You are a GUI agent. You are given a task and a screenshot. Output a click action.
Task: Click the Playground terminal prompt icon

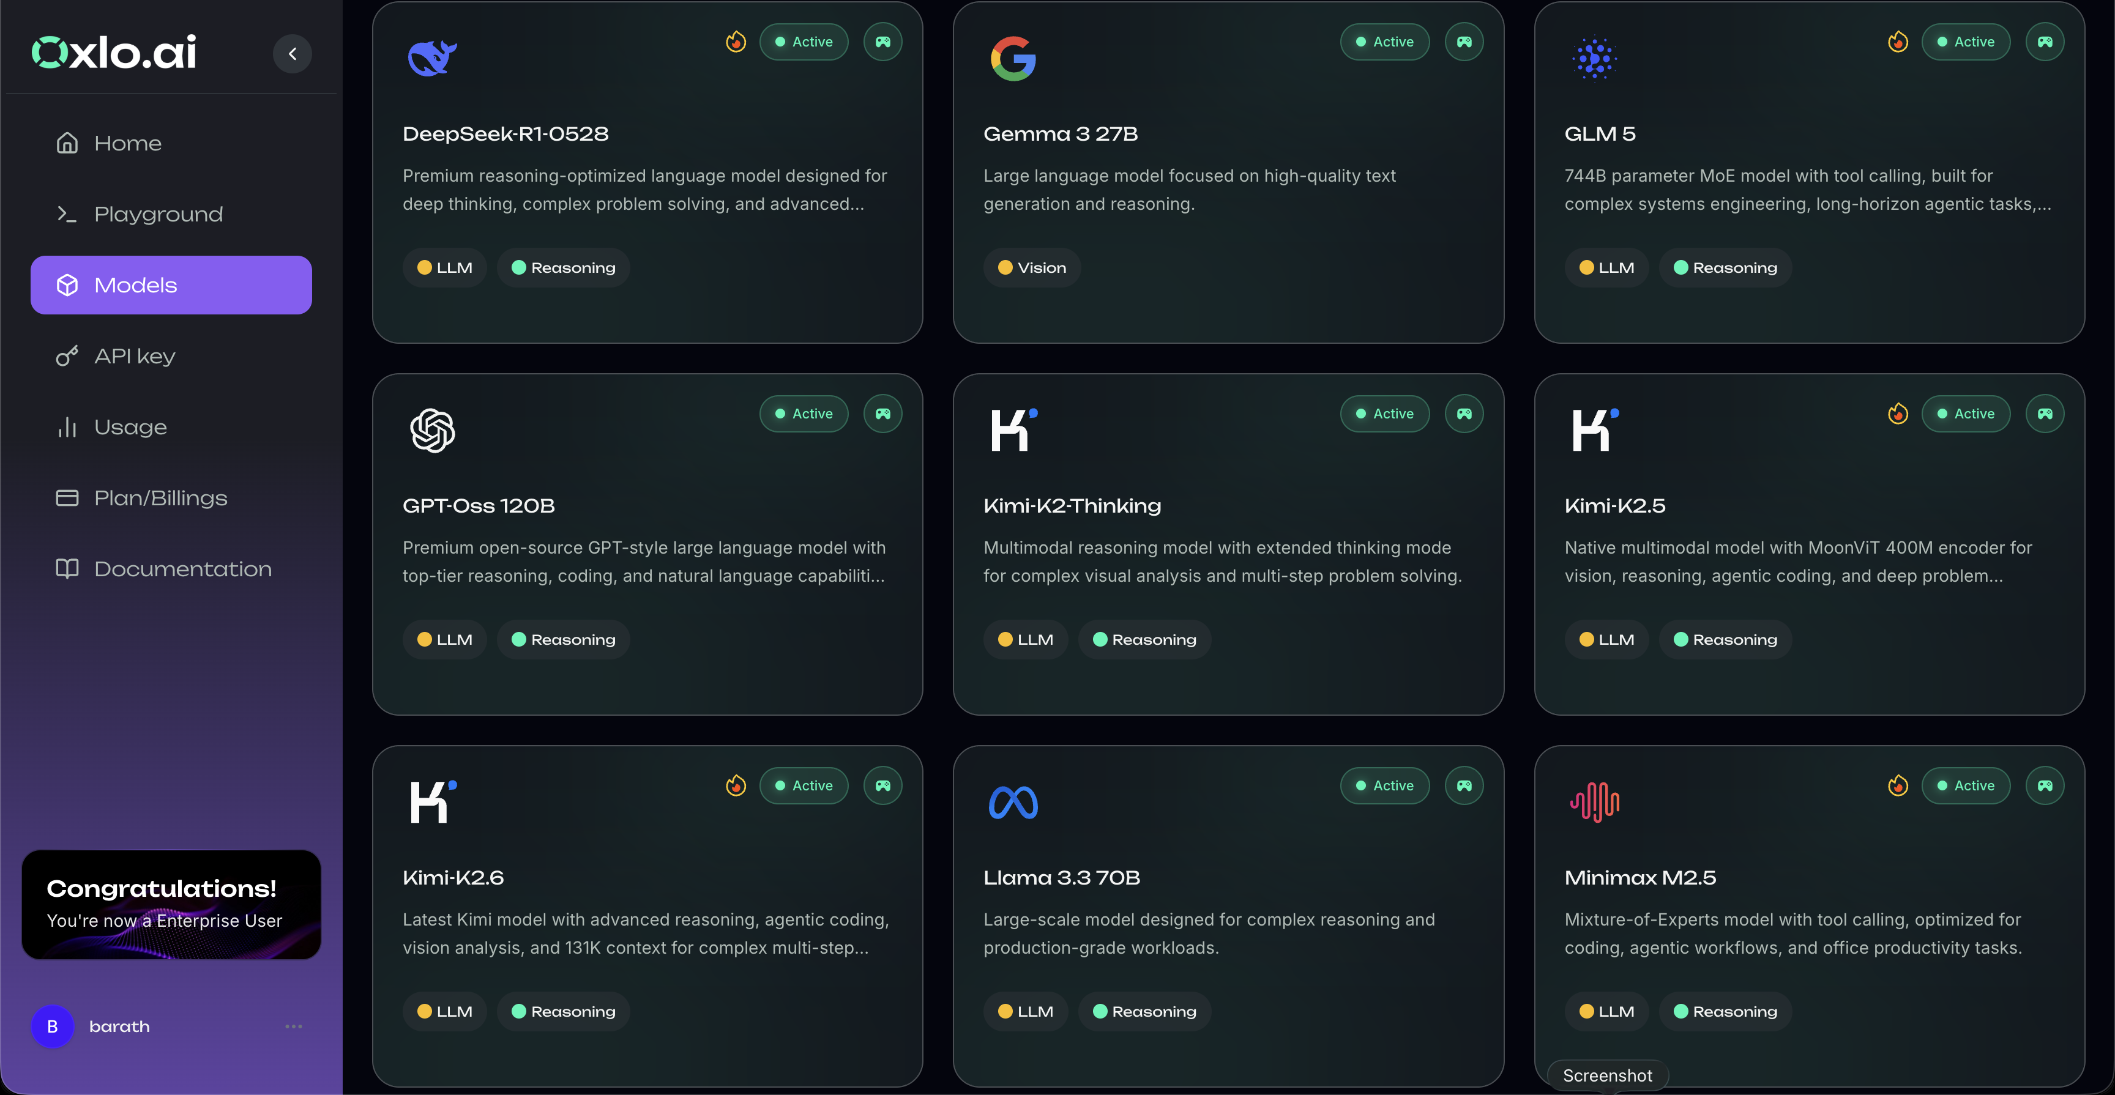pos(67,214)
